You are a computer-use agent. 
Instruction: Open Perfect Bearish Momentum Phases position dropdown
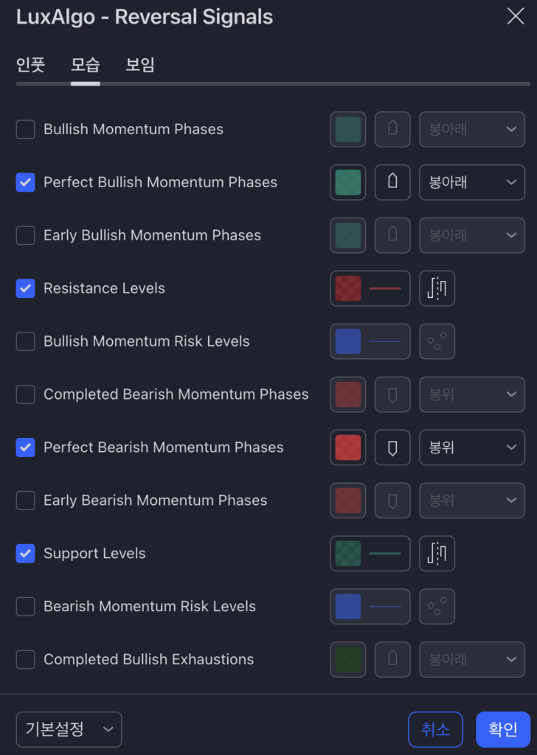[472, 448]
